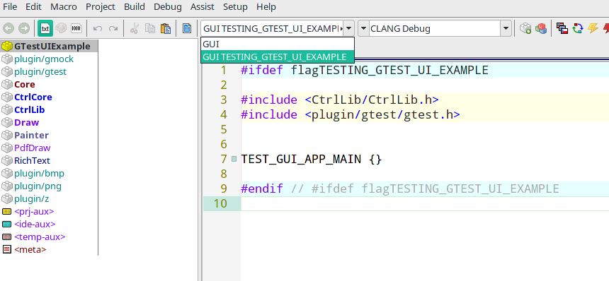
Task: Click the add package brick icon
Action: tap(525, 28)
